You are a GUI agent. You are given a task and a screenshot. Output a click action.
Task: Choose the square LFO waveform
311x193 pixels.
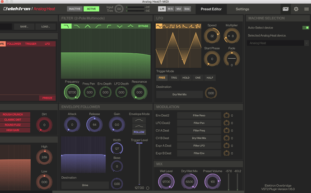click(x=172, y=26)
